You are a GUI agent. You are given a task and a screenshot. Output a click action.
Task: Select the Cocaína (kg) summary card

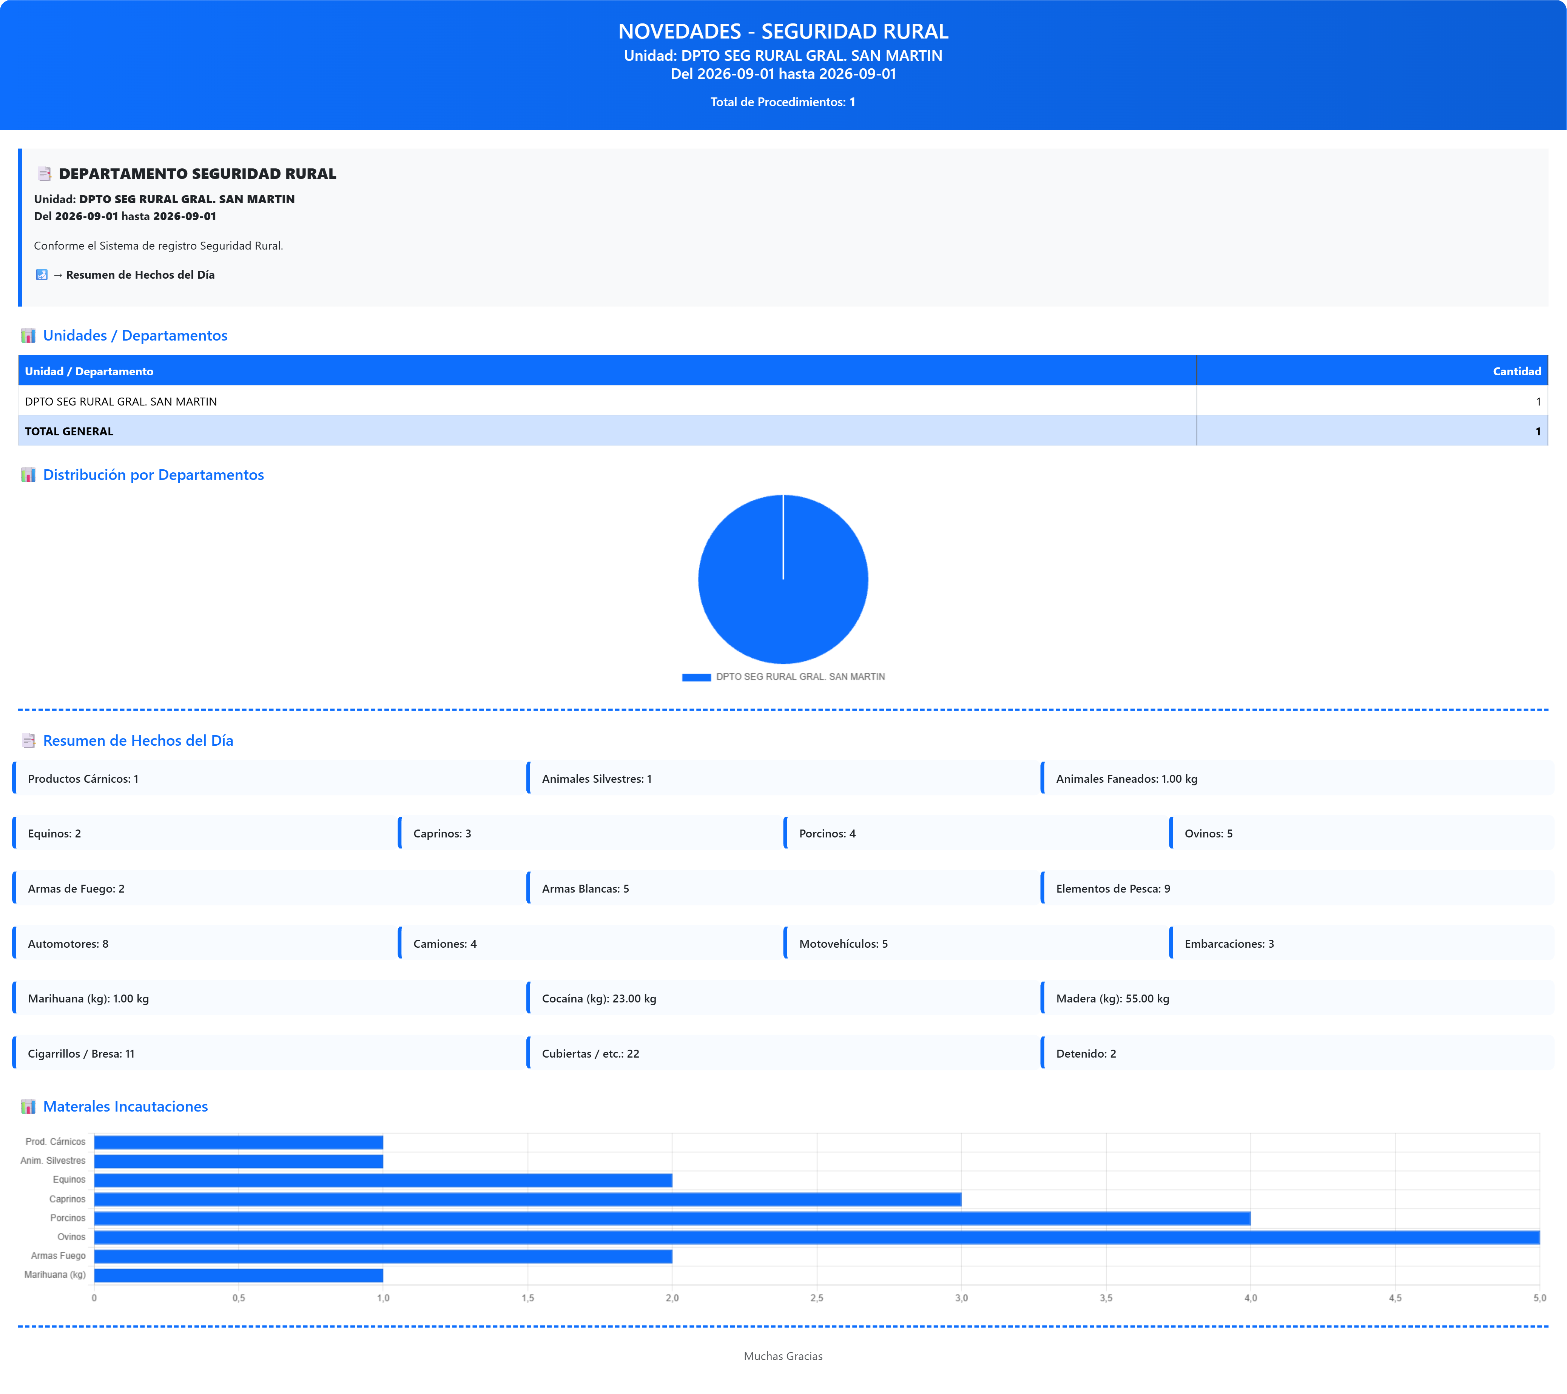[x=783, y=998]
